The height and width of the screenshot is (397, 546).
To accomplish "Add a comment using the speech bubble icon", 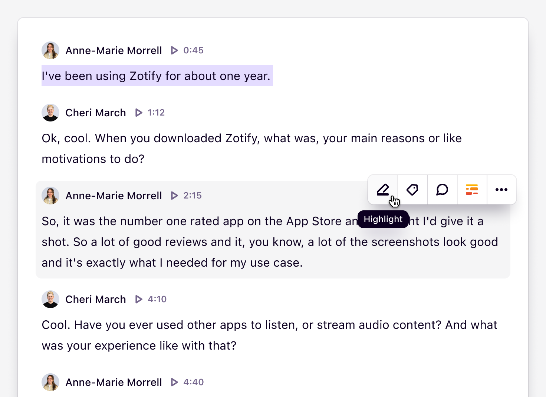I will coord(442,190).
